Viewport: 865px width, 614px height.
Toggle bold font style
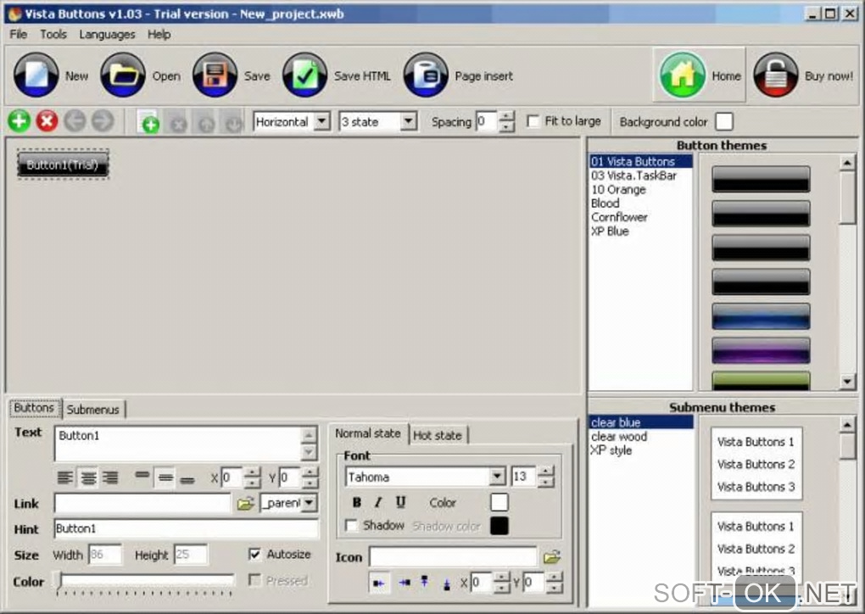(357, 503)
